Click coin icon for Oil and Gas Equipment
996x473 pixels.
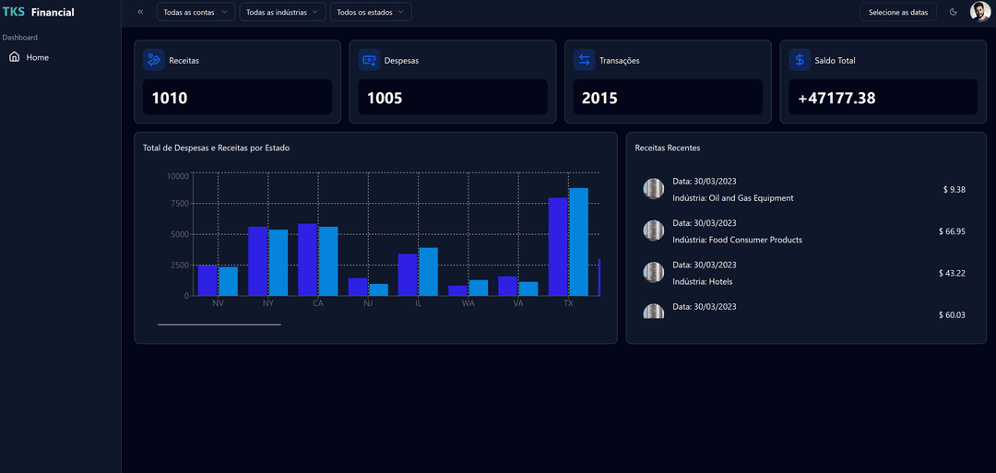click(x=653, y=189)
